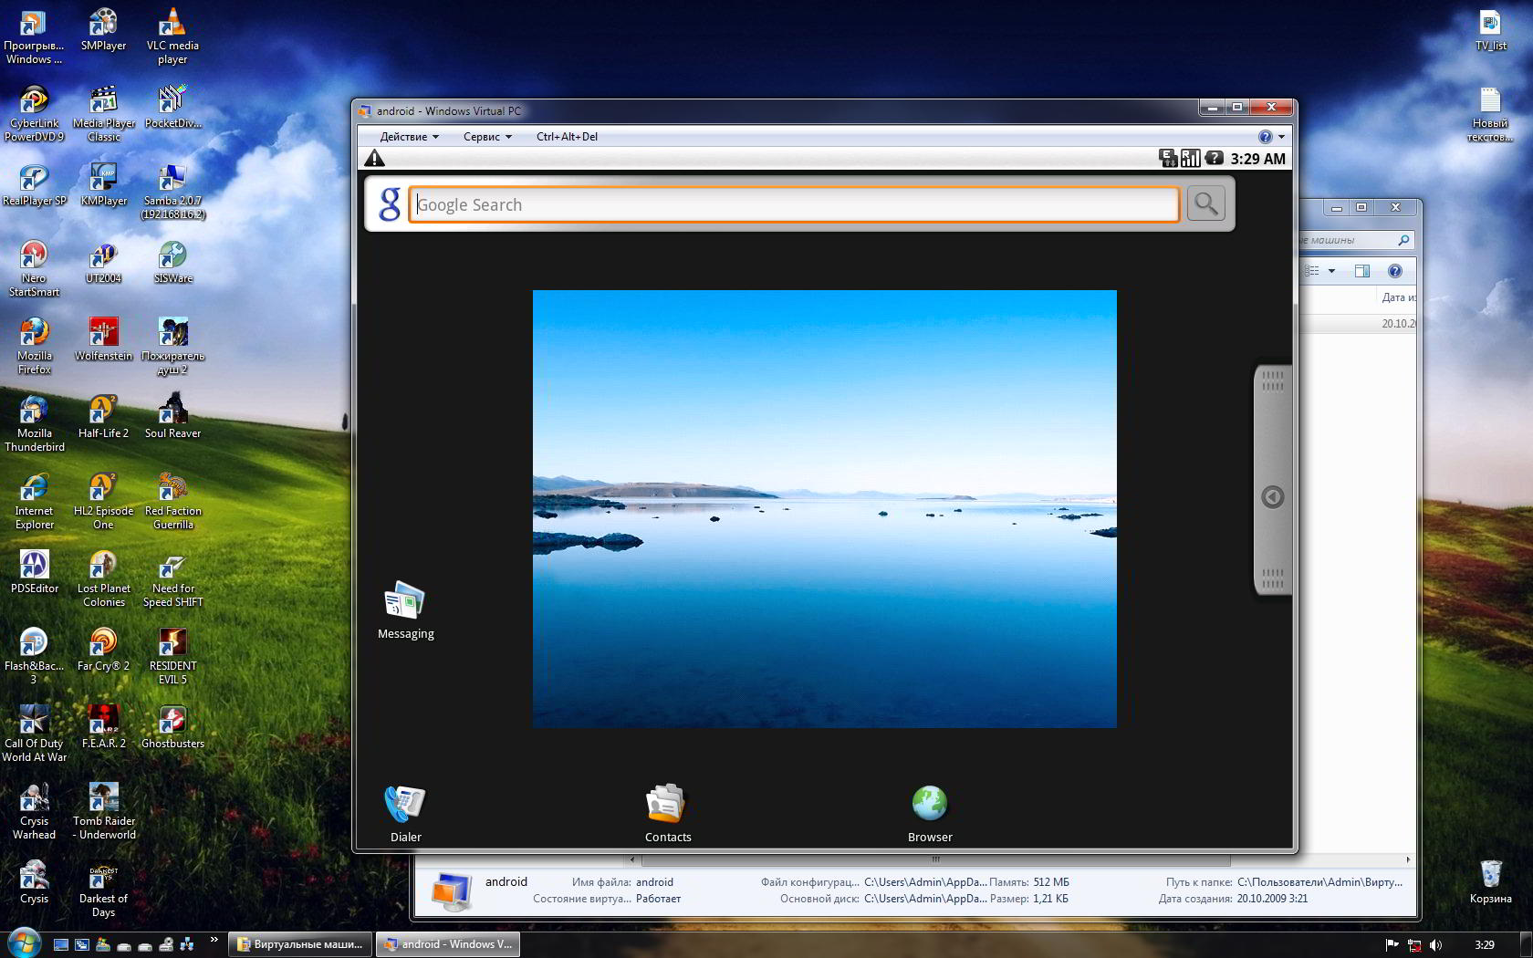Open VLC media player desktop shortcut

(x=172, y=36)
